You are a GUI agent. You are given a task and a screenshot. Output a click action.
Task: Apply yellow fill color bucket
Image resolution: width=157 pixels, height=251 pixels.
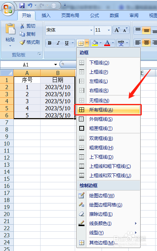click(95, 43)
